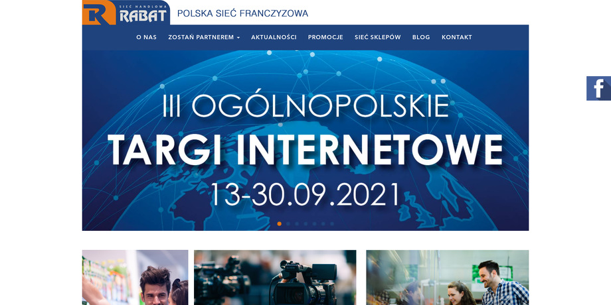Click the Rabat Sieć Handlowa logo

point(126,13)
